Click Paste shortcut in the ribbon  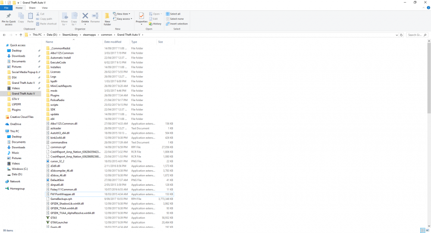[46, 24]
